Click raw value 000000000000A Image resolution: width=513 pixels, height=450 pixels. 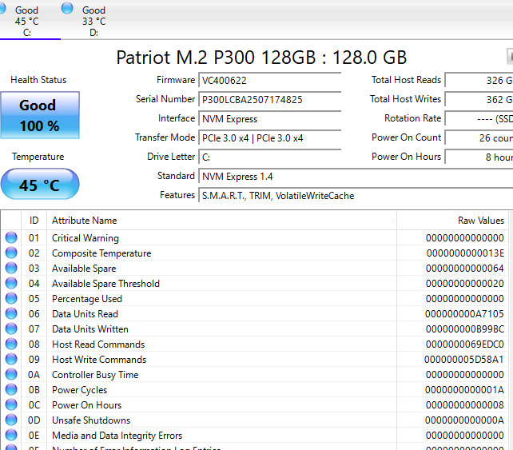464,420
